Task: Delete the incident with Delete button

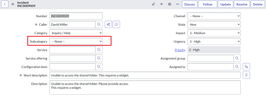Action: point(258,4)
